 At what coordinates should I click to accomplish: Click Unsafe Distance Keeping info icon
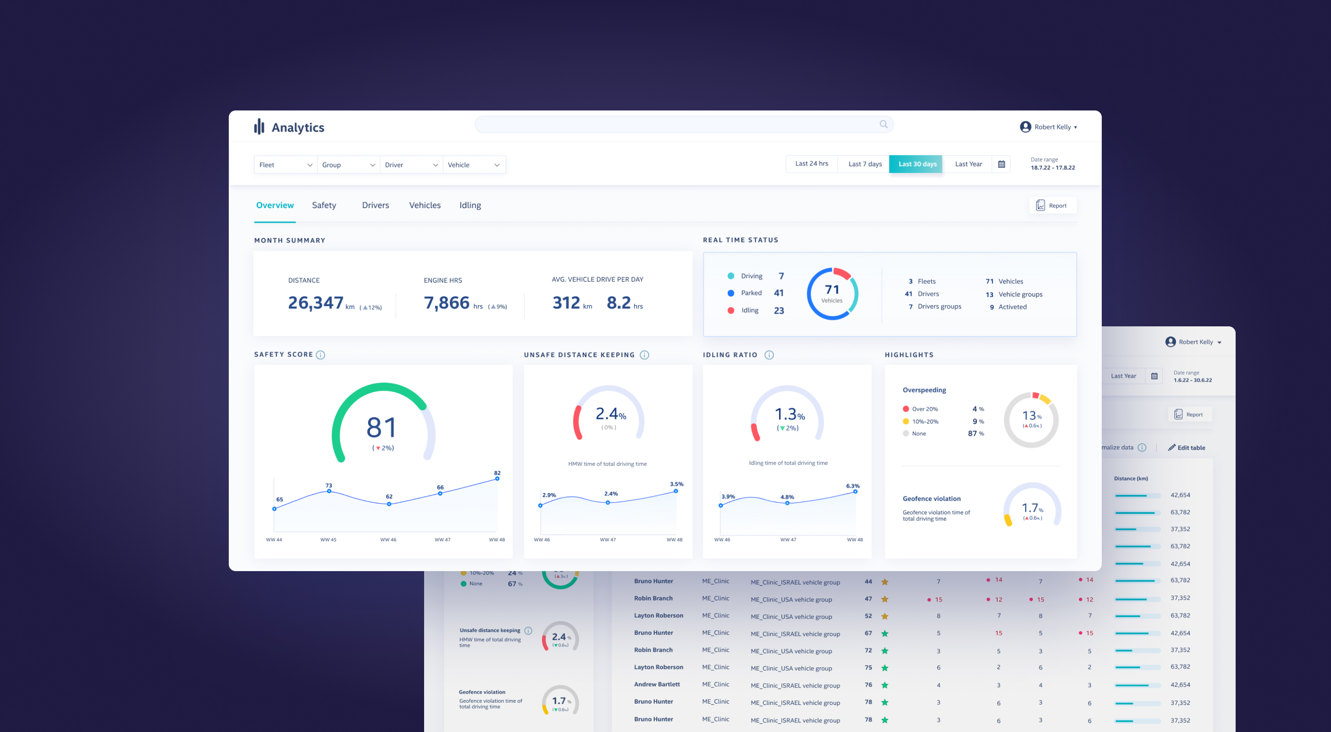point(644,355)
